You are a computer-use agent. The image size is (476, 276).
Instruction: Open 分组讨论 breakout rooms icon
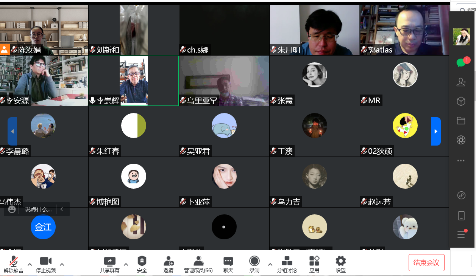tap(287, 264)
